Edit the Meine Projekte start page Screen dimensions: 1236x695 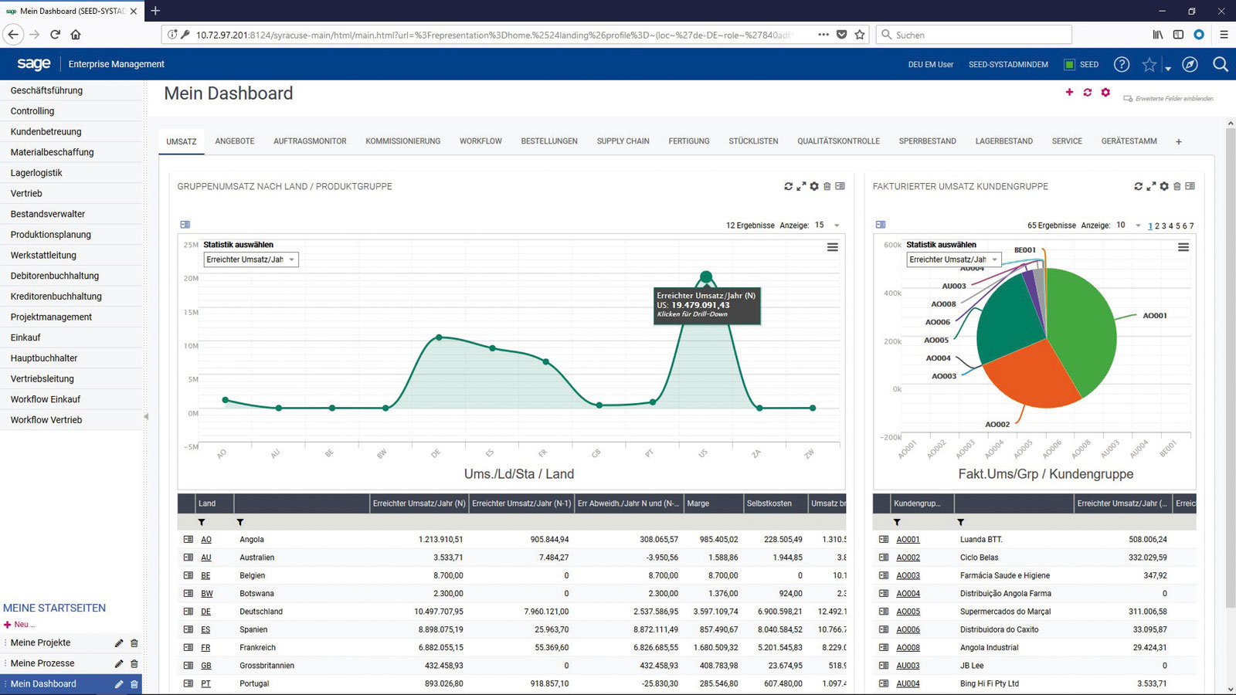click(119, 642)
